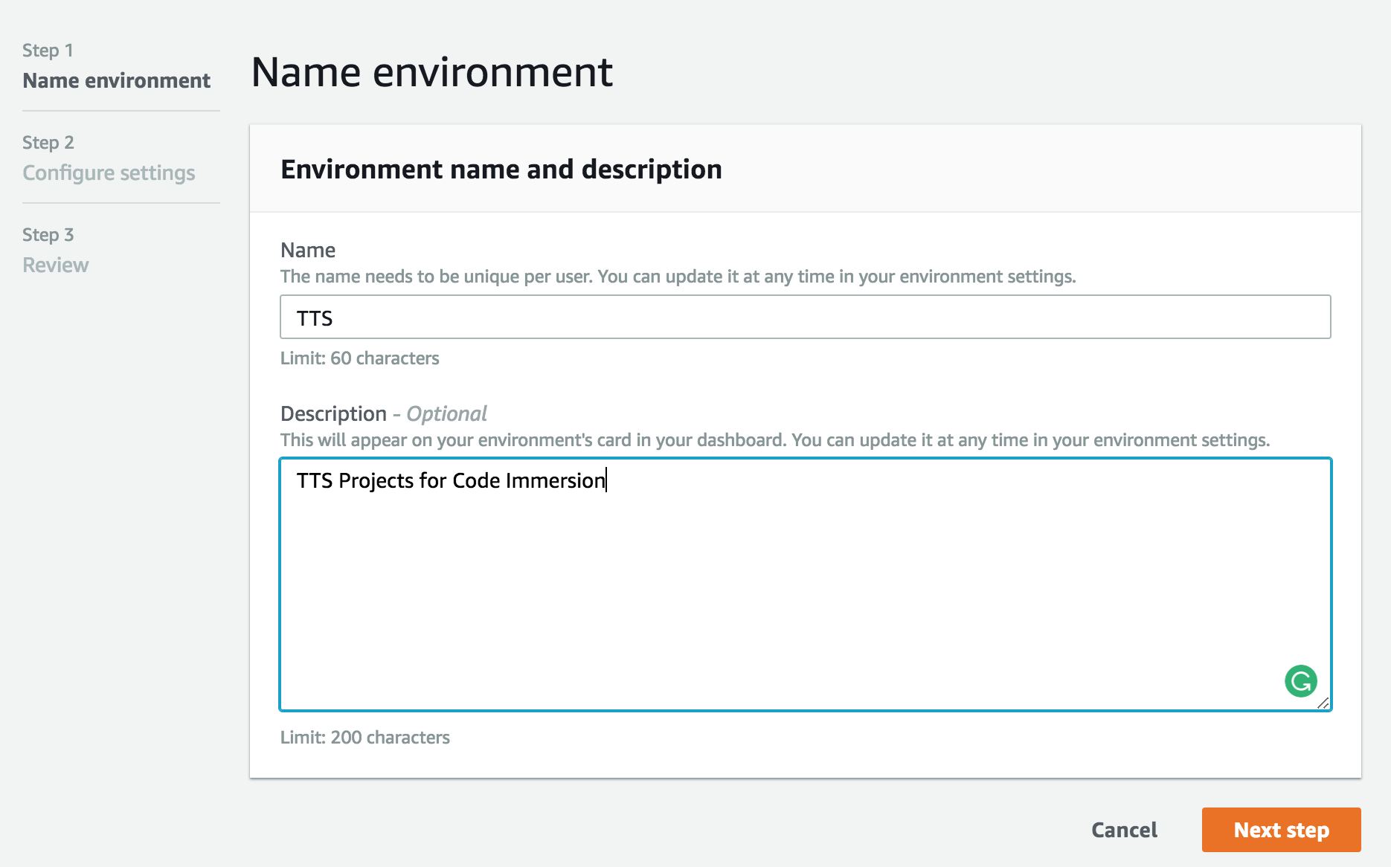1391x867 pixels.
Task: Click "Environment name and description" panel header
Action: [x=501, y=170]
